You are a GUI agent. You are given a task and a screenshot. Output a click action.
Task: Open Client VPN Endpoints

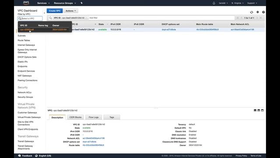[28, 129]
